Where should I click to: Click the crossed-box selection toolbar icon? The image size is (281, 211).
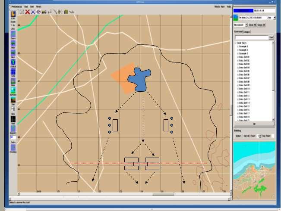22,12
